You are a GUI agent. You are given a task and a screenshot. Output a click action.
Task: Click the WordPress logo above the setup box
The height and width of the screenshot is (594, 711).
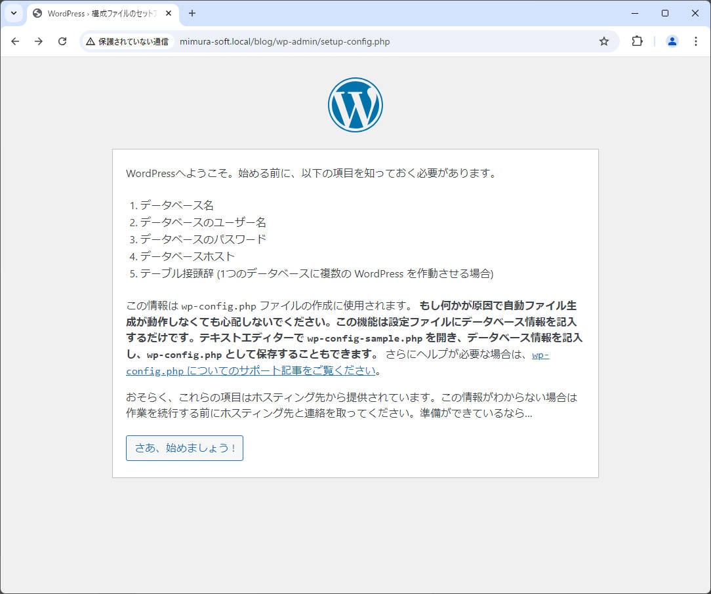click(x=355, y=104)
